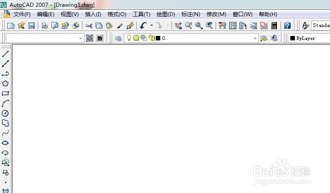
Task: Click the 3D DWF globe icon
Action: [76, 26]
